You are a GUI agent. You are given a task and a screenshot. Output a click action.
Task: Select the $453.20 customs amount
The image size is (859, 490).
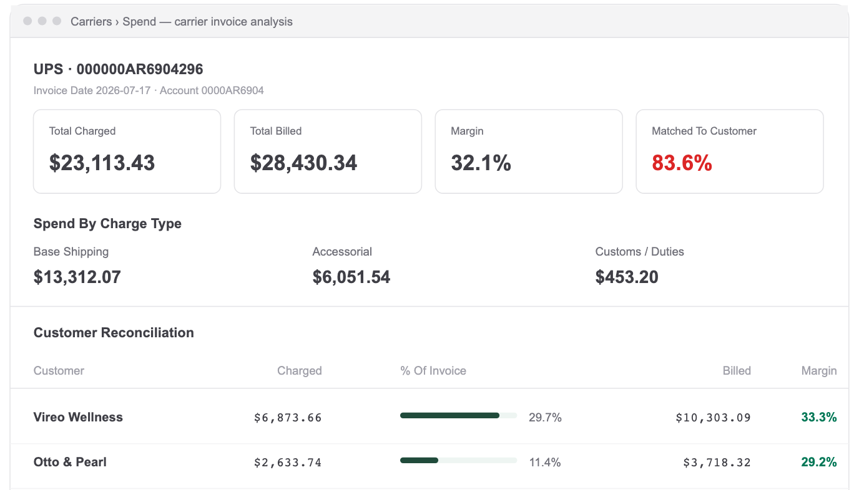pyautogui.click(x=627, y=277)
